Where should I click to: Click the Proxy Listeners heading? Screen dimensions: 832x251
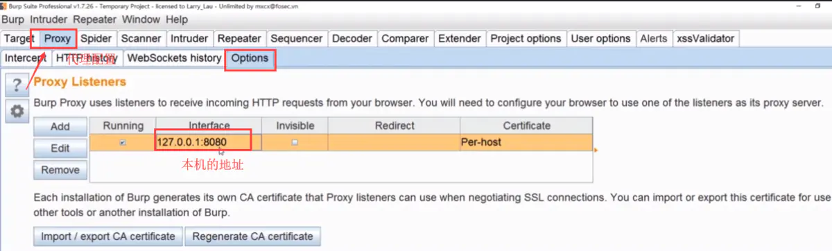80,82
